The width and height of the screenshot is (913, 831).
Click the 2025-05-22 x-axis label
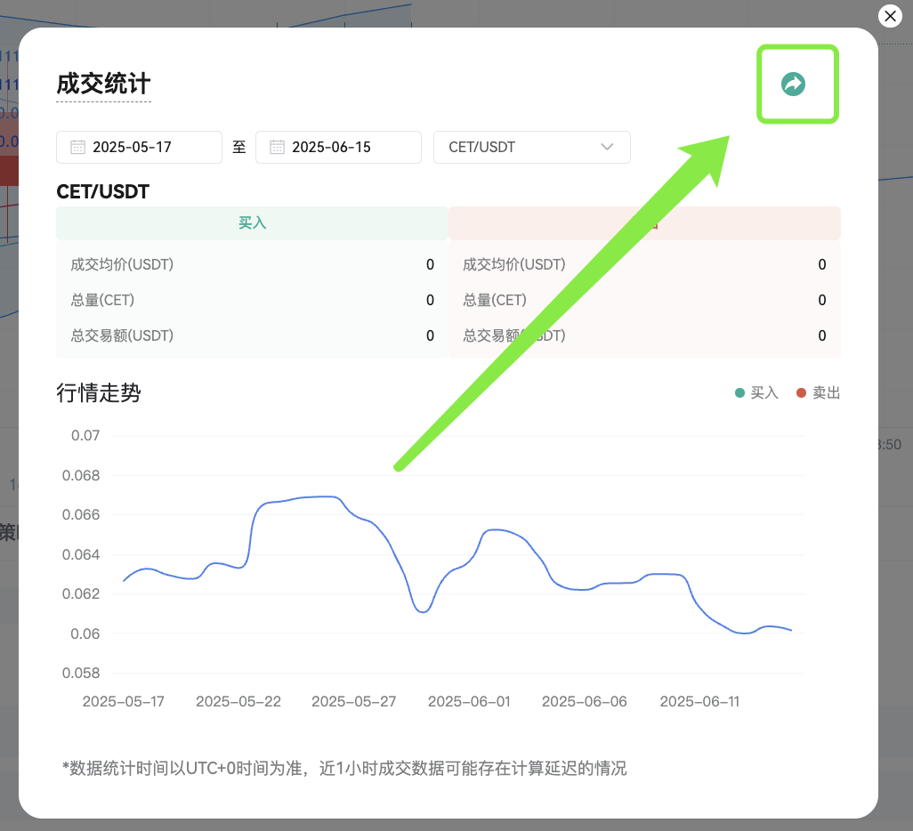[238, 701]
